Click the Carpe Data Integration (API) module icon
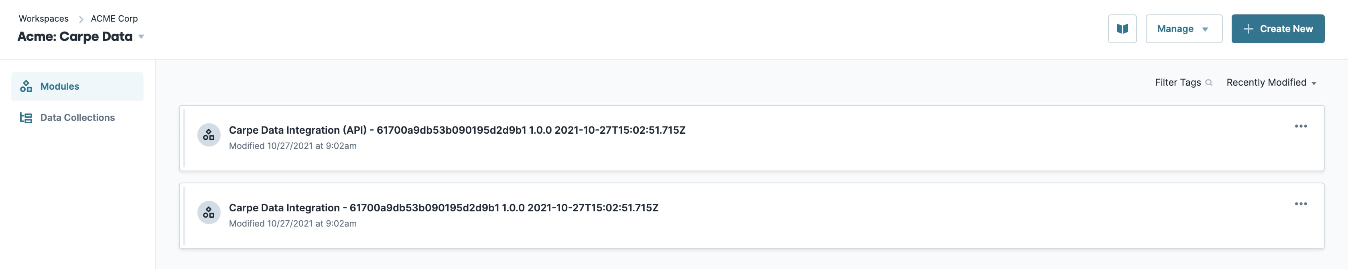 pyautogui.click(x=209, y=135)
